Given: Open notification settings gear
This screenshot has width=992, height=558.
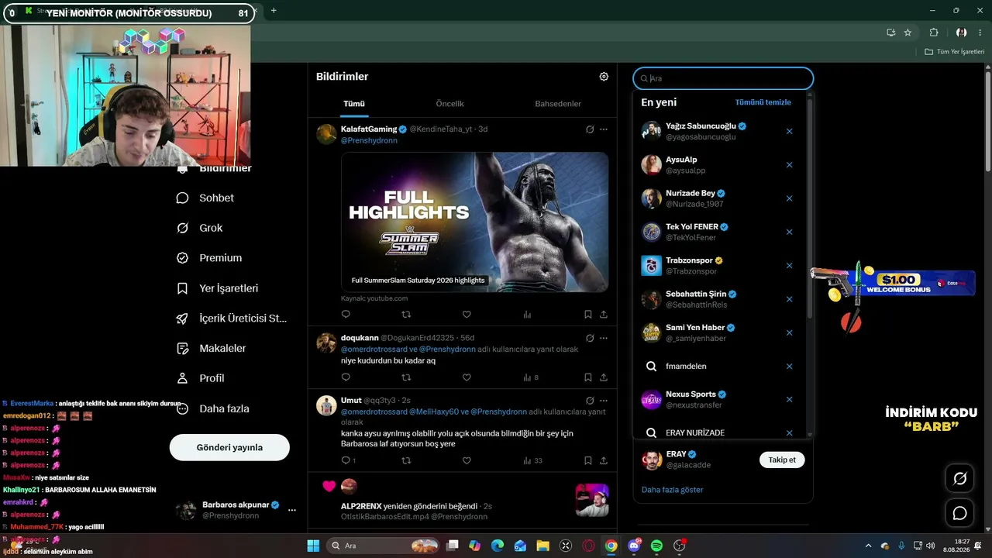Looking at the screenshot, I should (604, 77).
